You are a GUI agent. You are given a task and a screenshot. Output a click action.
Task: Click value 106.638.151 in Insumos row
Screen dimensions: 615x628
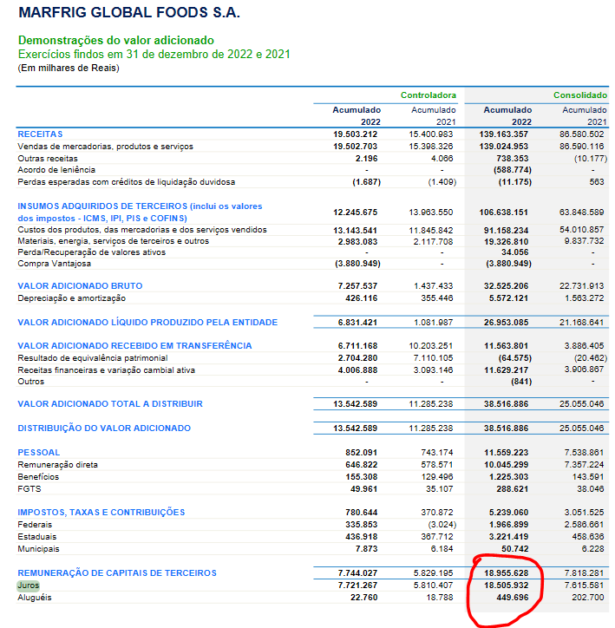503,213
